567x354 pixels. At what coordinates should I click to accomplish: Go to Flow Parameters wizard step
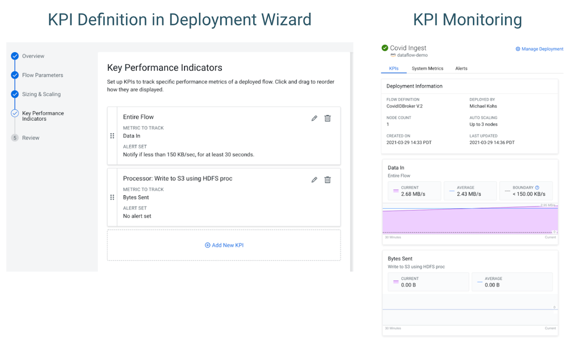pos(42,75)
